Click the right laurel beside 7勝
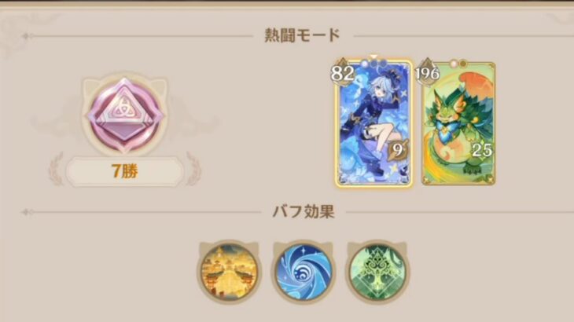The width and height of the screenshot is (574, 322). pos(193,169)
